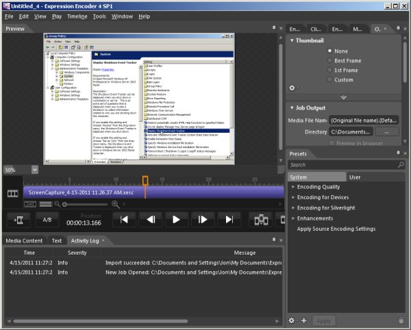This screenshot has width=411, height=330.
Task: Step forward one frame
Action: [203, 220]
